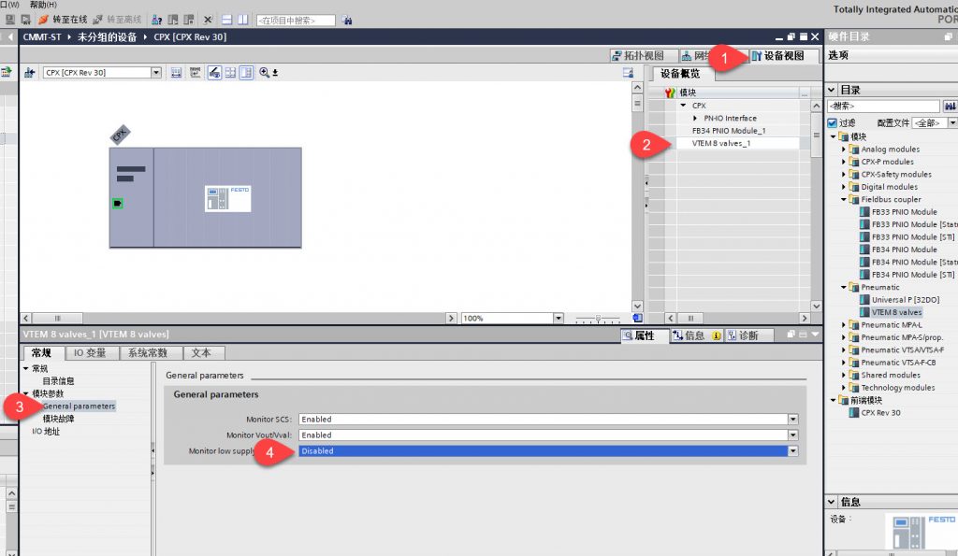Screen dimensions: 958x556
Task: Expand the Digital modules folder
Action: click(x=844, y=187)
